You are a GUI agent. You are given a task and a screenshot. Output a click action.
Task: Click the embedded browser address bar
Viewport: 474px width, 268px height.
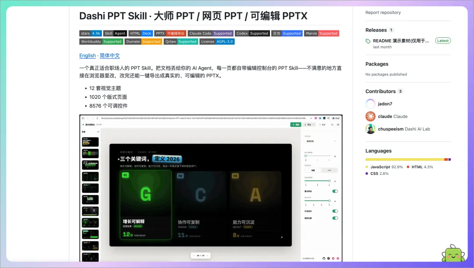tap(204, 118)
